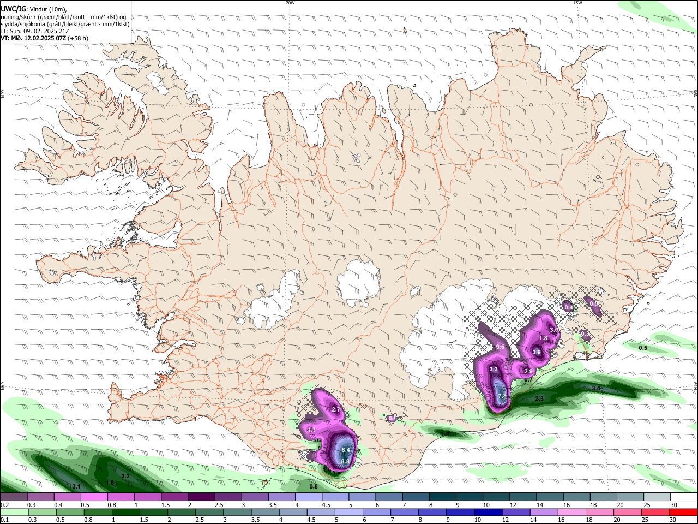Select the 1.8 snowfall value in southeast
The width and height of the screenshot is (698, 524).
click(x=543, y=338)
